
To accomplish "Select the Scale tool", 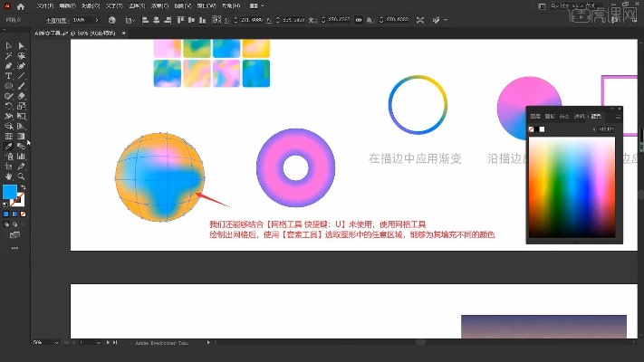I will (x=22, y=106).
